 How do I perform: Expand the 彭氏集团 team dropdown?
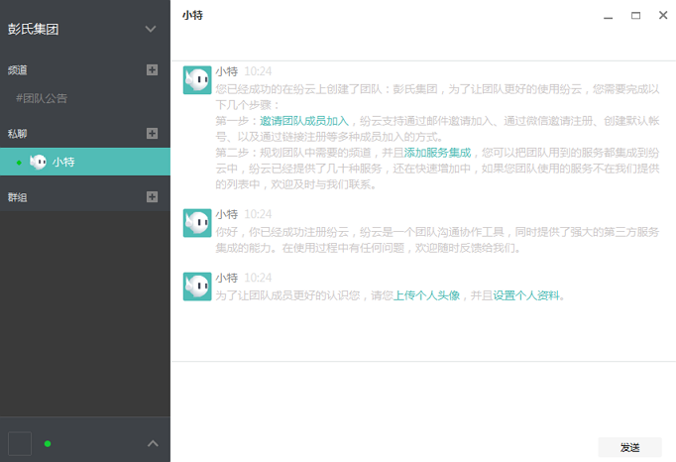pos(151,29)
